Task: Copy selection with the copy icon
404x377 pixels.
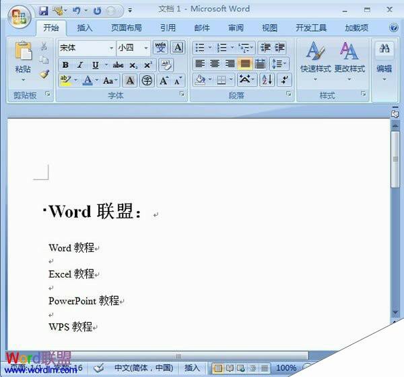Action: [44, 60]
